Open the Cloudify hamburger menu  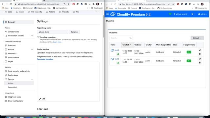tap(107, 14)
